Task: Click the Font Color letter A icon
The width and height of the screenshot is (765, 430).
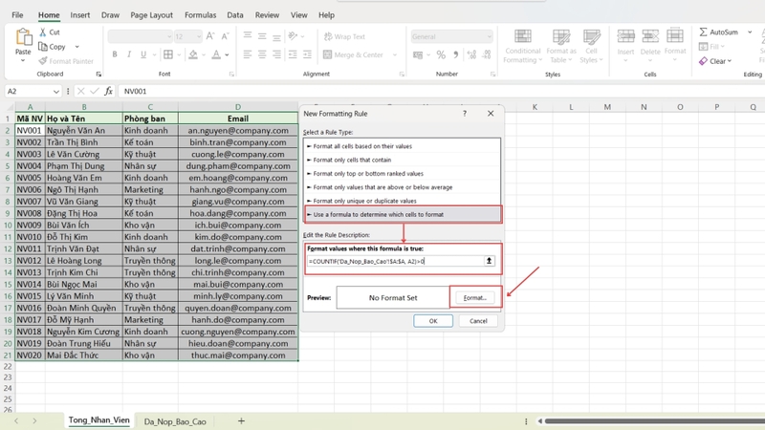Action: [216, 54]
